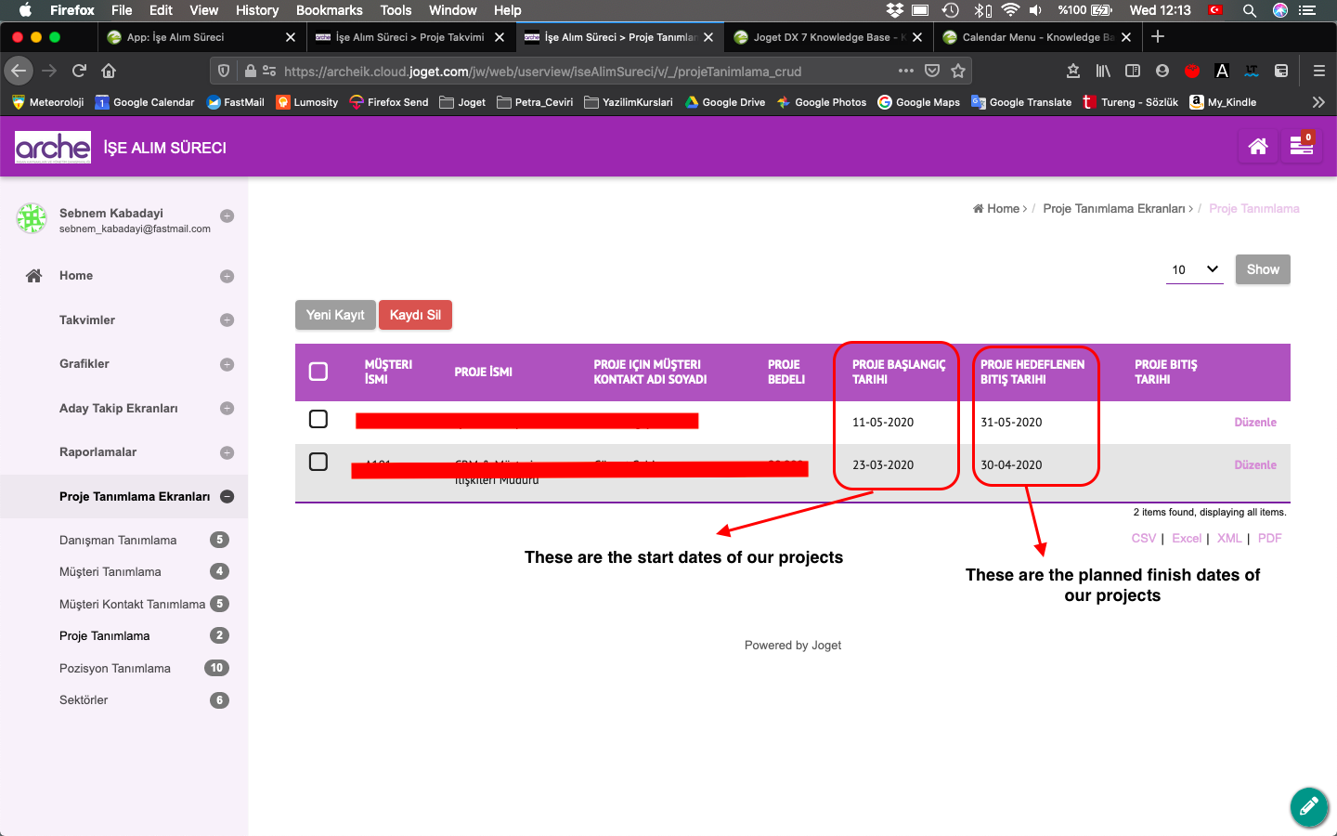1337x836 pixels.
Task: Open Müşteri Kontakt Tanımlama in the sidebar
Action: (x=132, y=604)
